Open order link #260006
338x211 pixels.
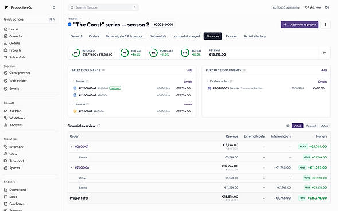(82, 167)
